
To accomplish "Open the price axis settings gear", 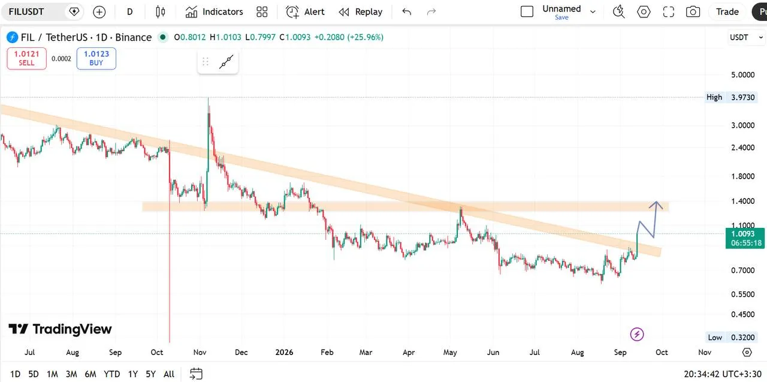I will click(x=747, y=352).
